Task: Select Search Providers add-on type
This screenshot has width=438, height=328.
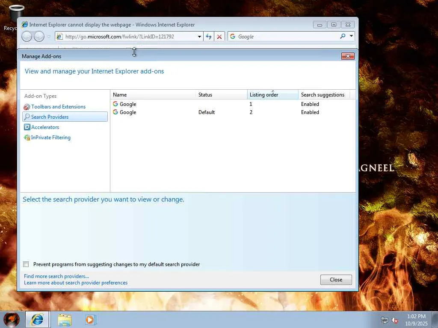Action: point(65,117)
